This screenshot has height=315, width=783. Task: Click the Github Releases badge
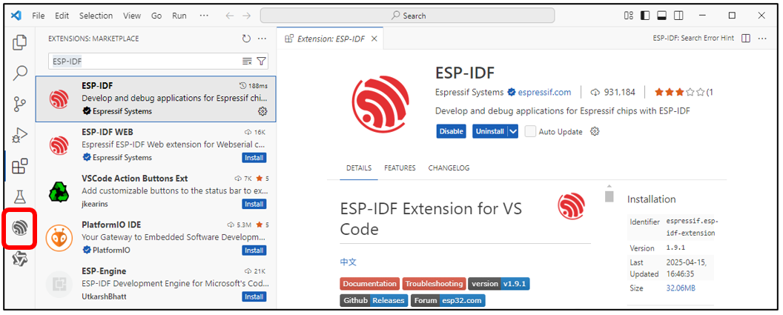374,300
